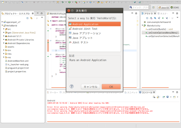Viewport: 181px width, 128px height.
Task: Click Collapse All icon in Outline view
Action: click(147, 18)
